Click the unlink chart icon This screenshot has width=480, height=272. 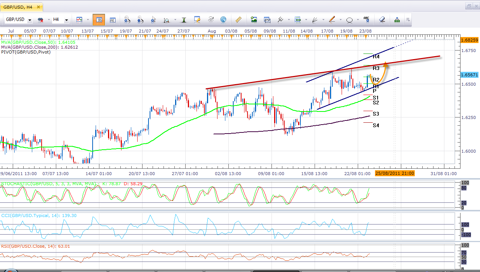click(40, 19)
